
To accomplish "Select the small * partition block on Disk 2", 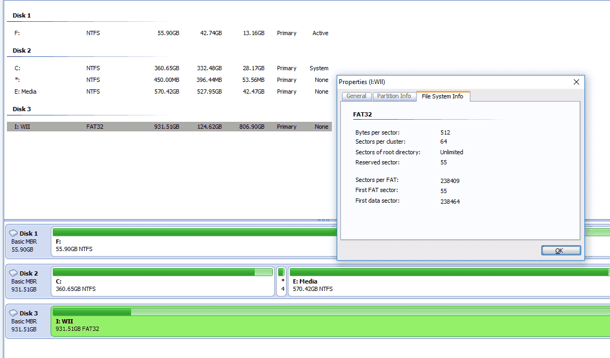I will [x=282, y=281].
